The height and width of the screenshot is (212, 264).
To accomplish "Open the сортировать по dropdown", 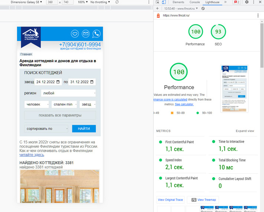I will [x=46, y=129].
